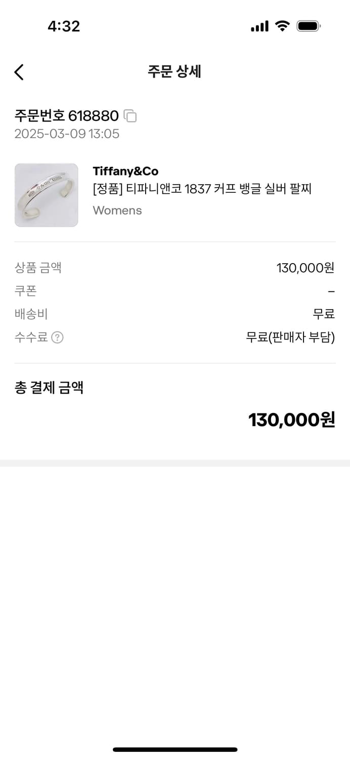
Task: Tap the cellular signal bars icon
Action: 259,26
